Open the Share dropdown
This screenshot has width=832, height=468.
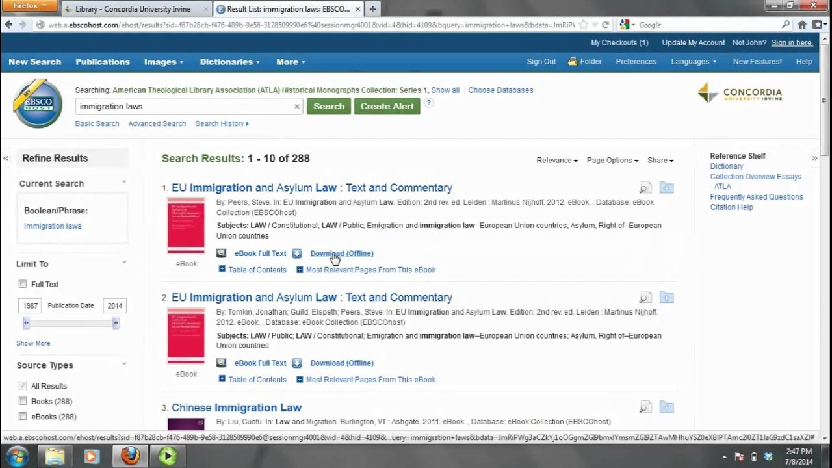tap(660, 161)
